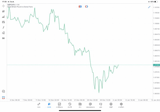Activate the crosshair cursor tool
The width and height of the screenshot is (160, 112).
(3, 6)
